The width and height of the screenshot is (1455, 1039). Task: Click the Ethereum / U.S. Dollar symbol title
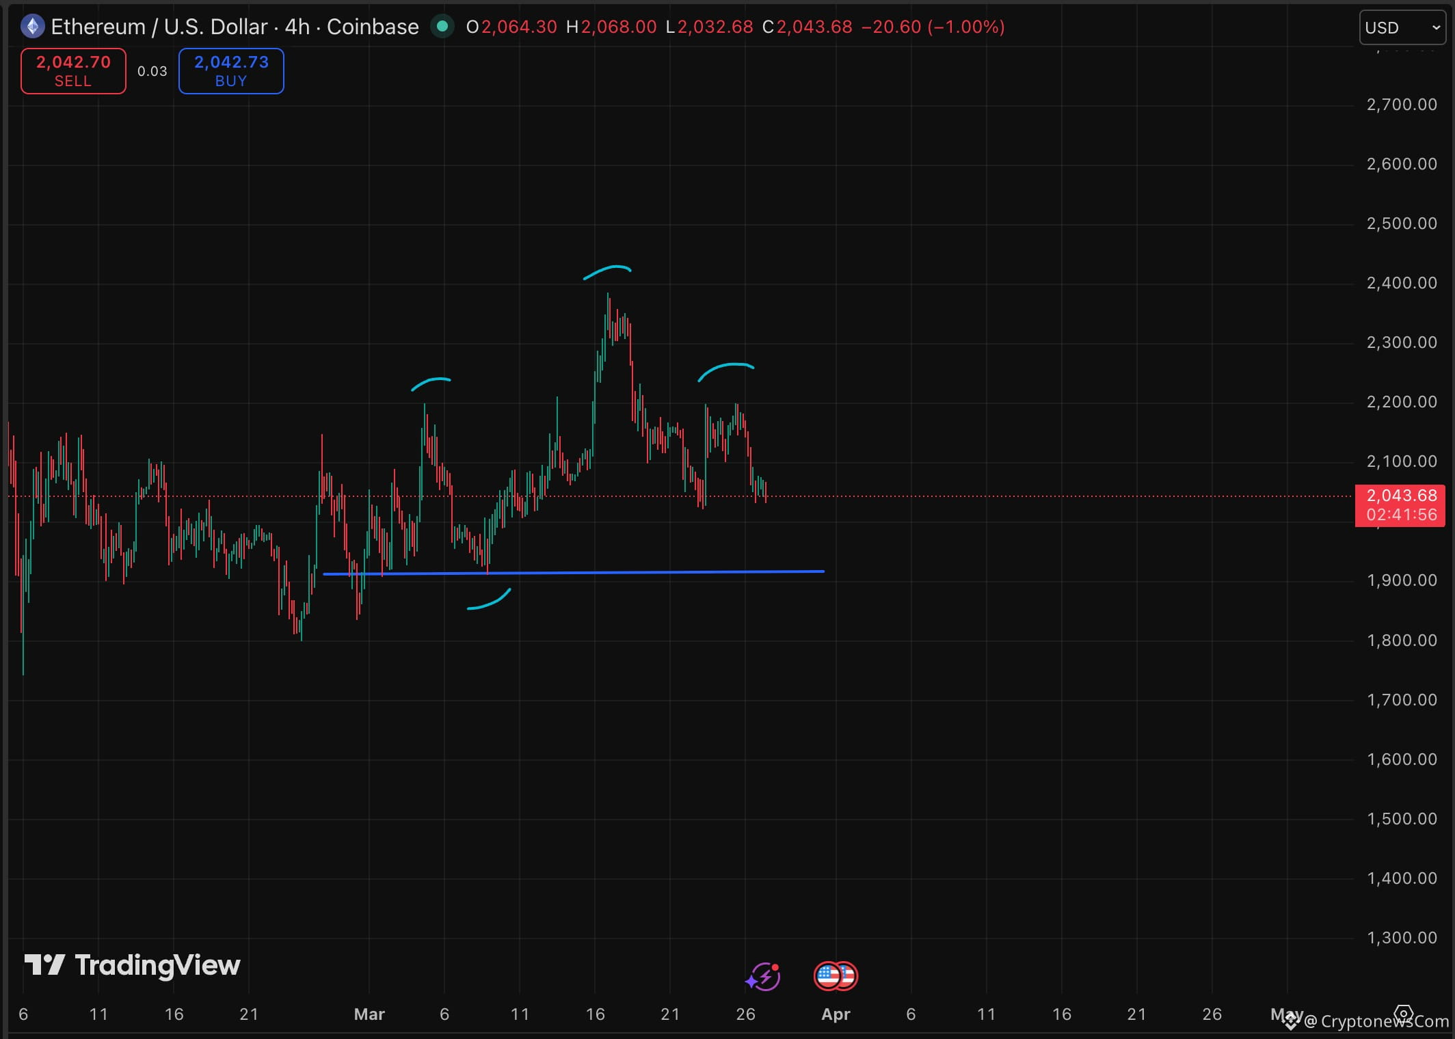[159, 27]
